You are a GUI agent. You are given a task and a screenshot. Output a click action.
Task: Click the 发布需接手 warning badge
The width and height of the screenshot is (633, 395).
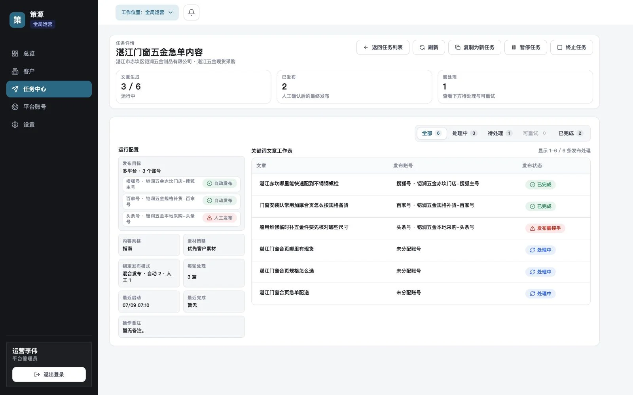(x=545, y=228)
